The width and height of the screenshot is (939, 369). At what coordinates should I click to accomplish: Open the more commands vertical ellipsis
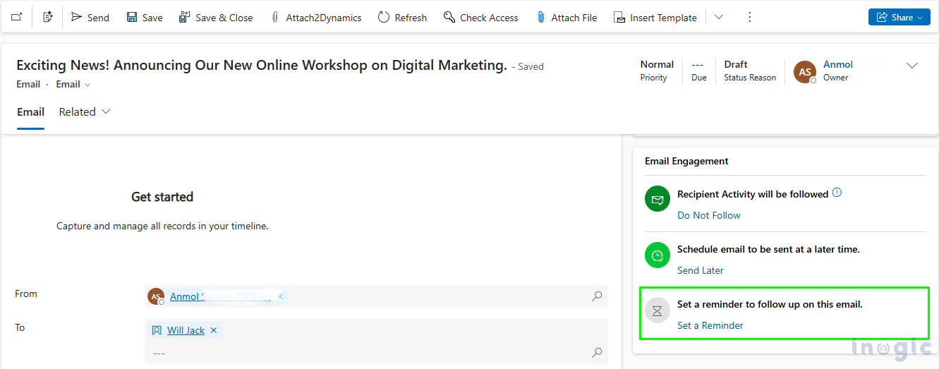pos(749,17)
